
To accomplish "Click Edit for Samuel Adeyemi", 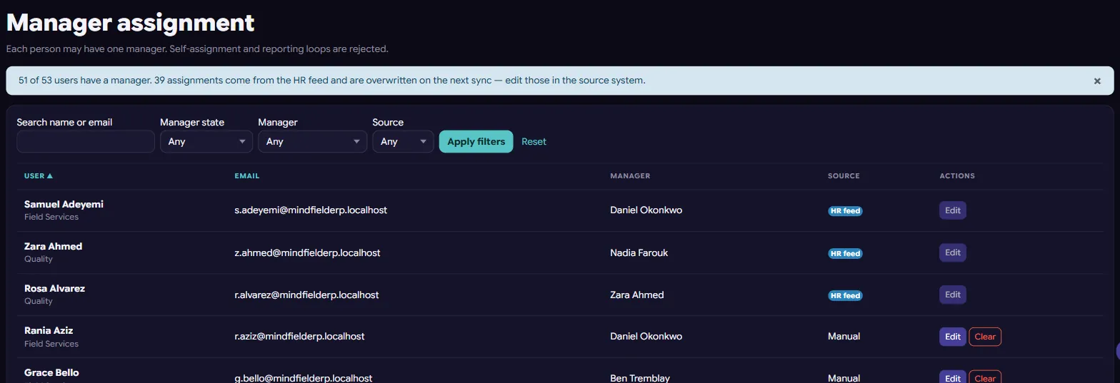I will [953, 210].
